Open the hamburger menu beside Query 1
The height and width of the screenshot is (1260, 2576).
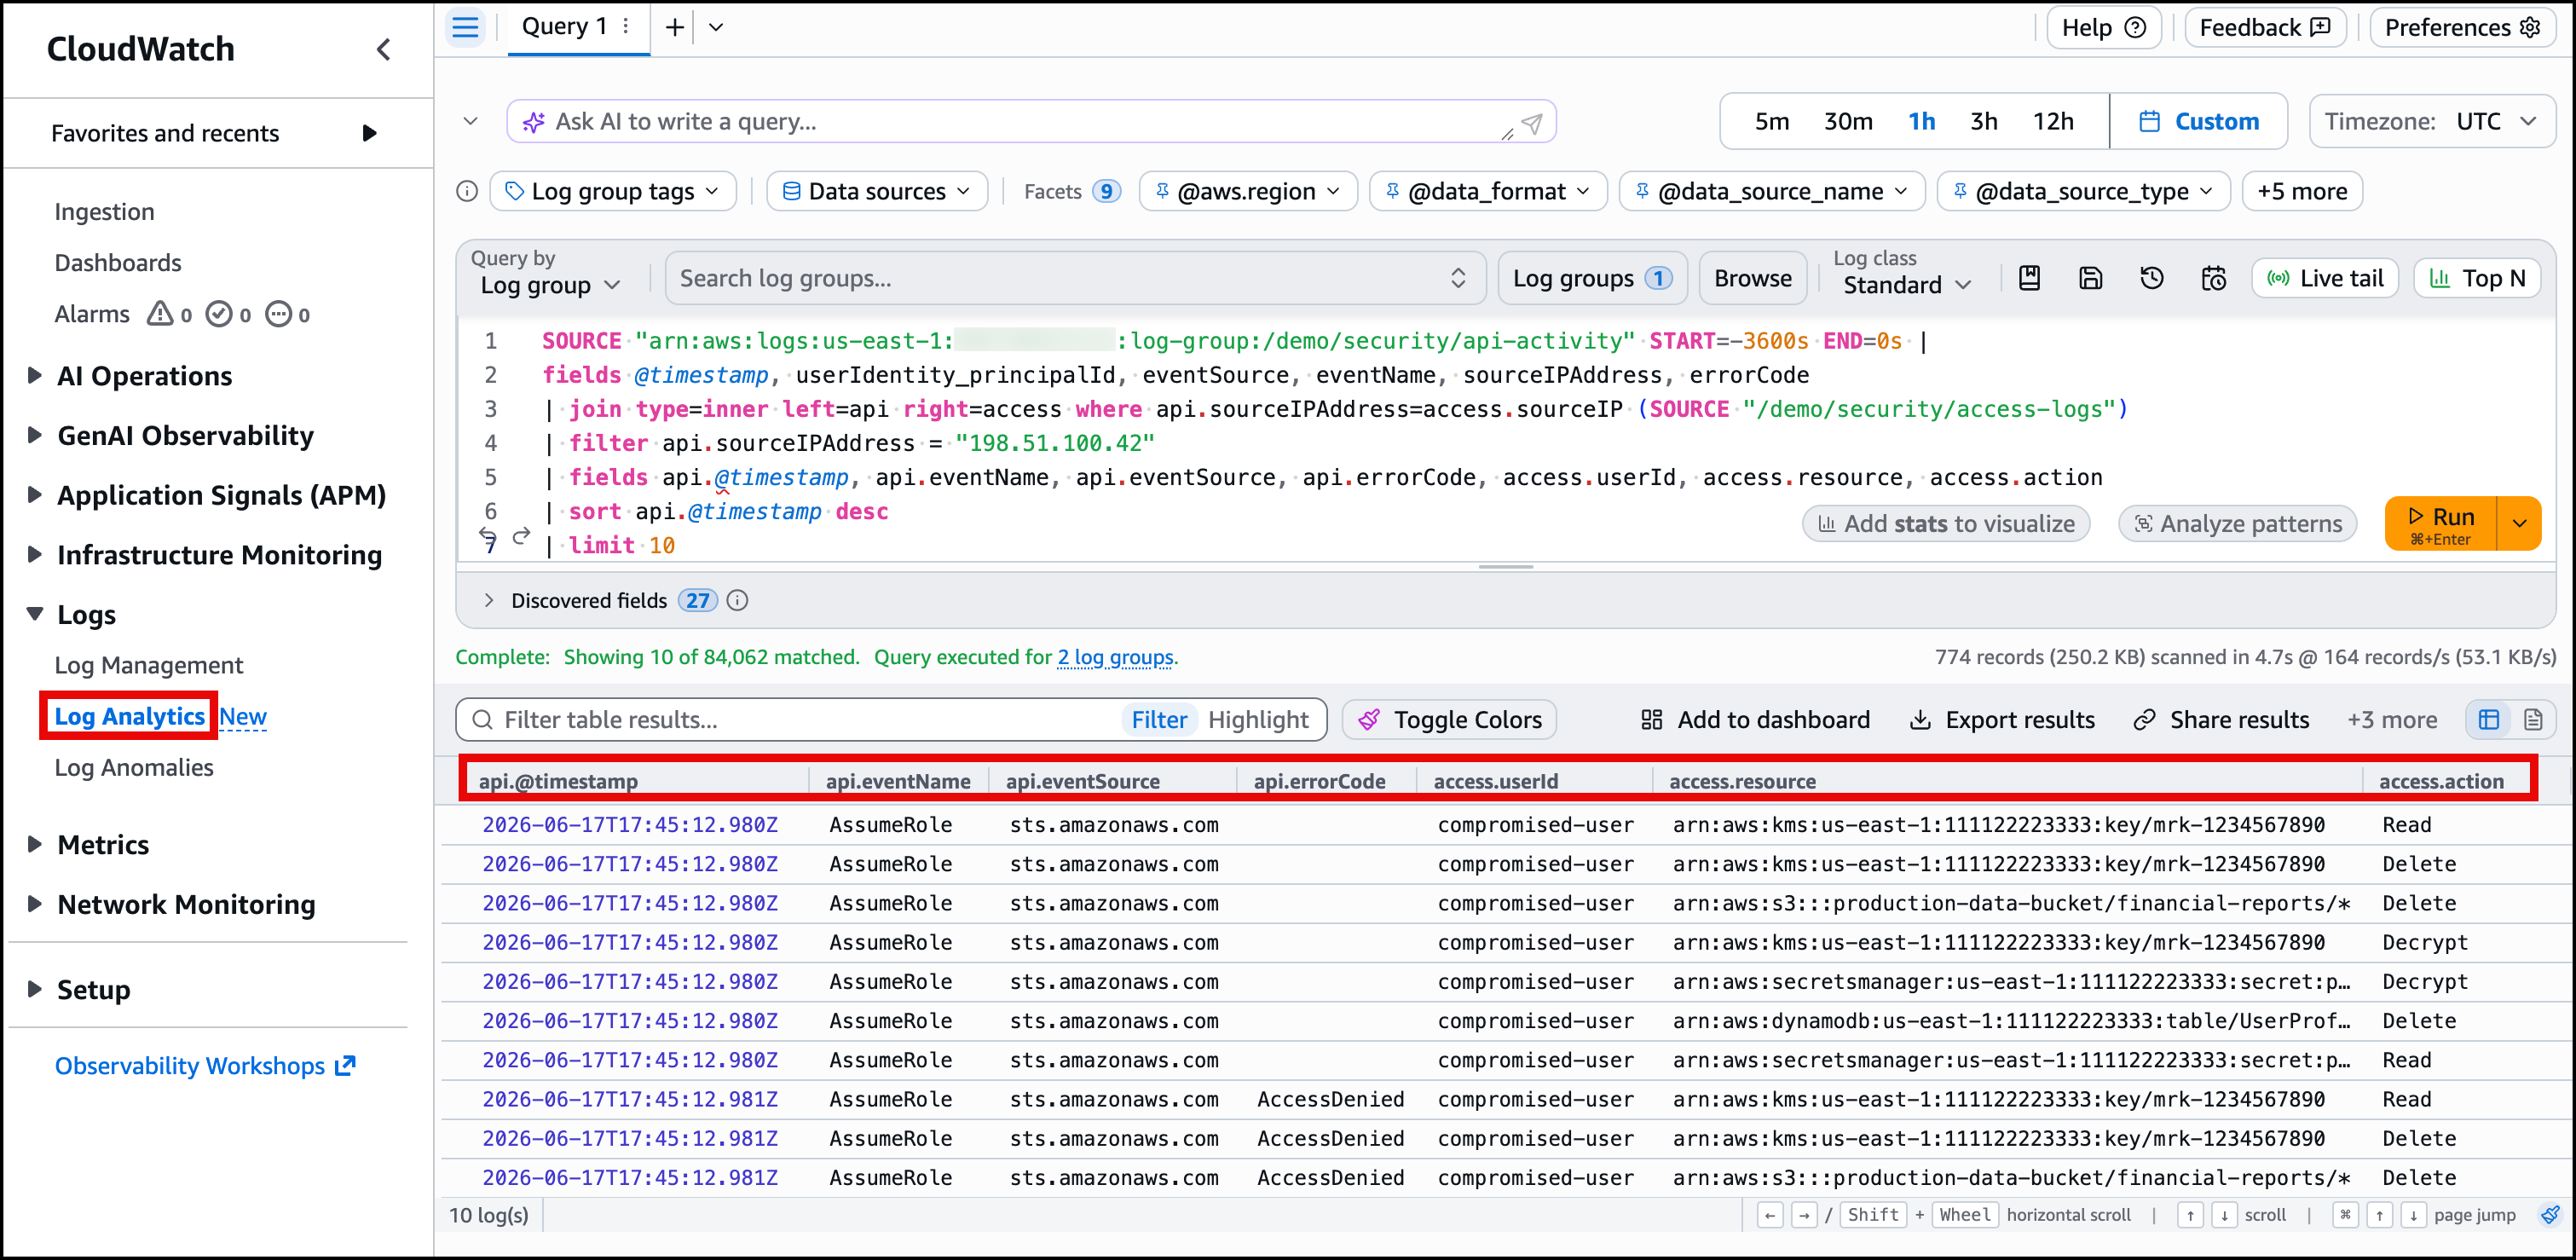(465, 27)
